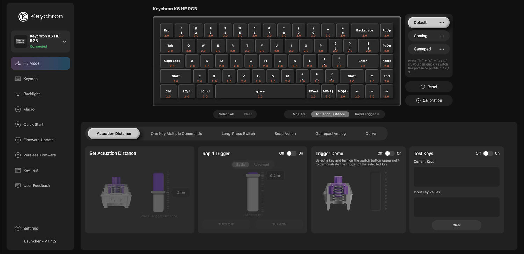Click the Keymap keyboard icon in sidebar
Screen dimensions: 524x254
click(x=18, y=79)
